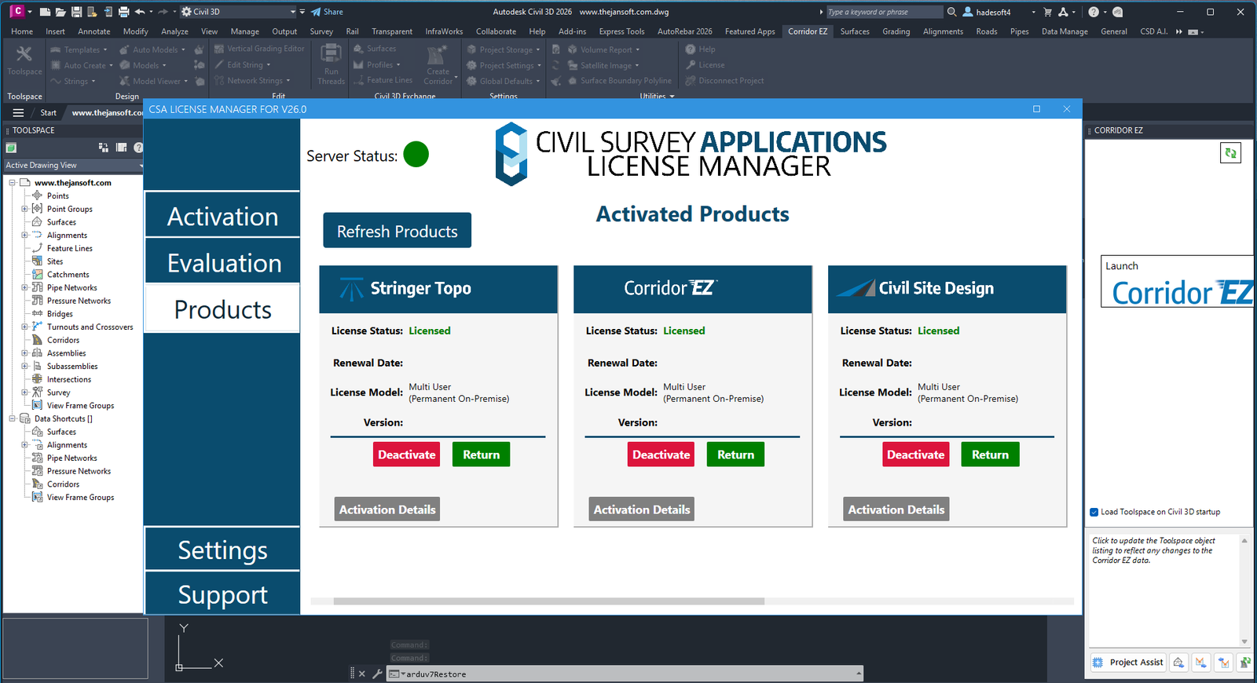Image resolution: width=1257 pixels, height=683 pixels.
Task: Open the Civil 3D workspace dropdown
Action: pyautogui.click(x=238, y=12)
